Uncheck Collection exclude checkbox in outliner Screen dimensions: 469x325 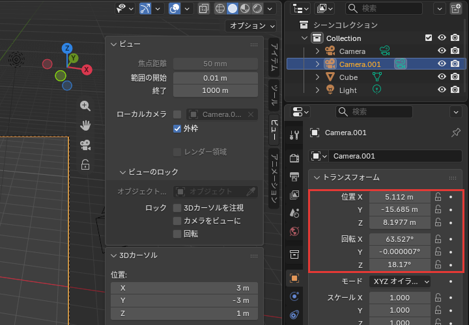click(429, 38)
